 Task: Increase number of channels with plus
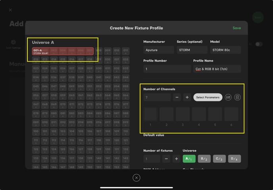(187, 97)
